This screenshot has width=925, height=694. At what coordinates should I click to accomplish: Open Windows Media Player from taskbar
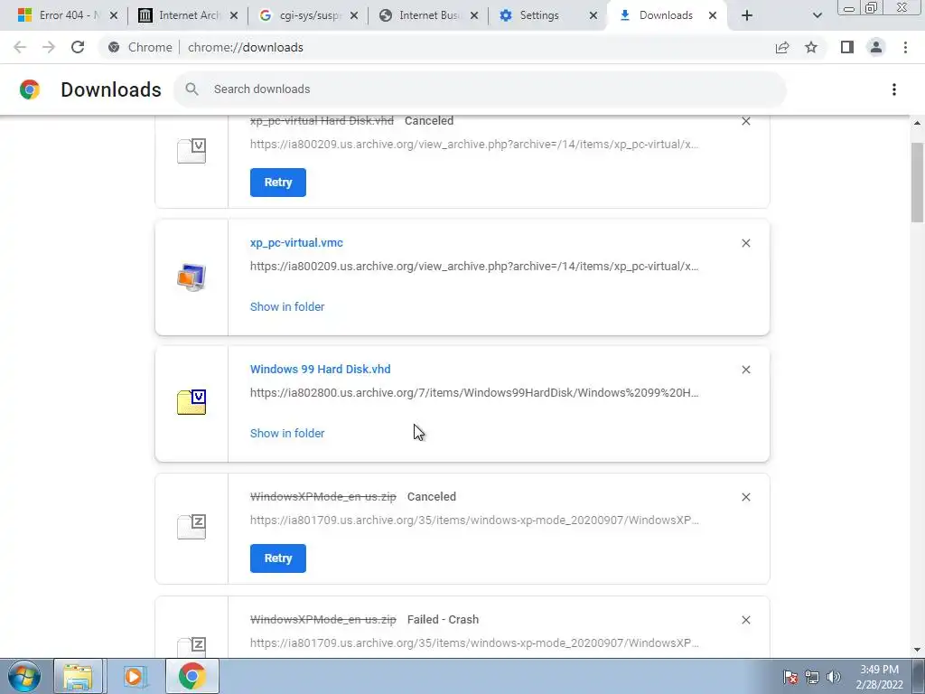click(135, 676)
